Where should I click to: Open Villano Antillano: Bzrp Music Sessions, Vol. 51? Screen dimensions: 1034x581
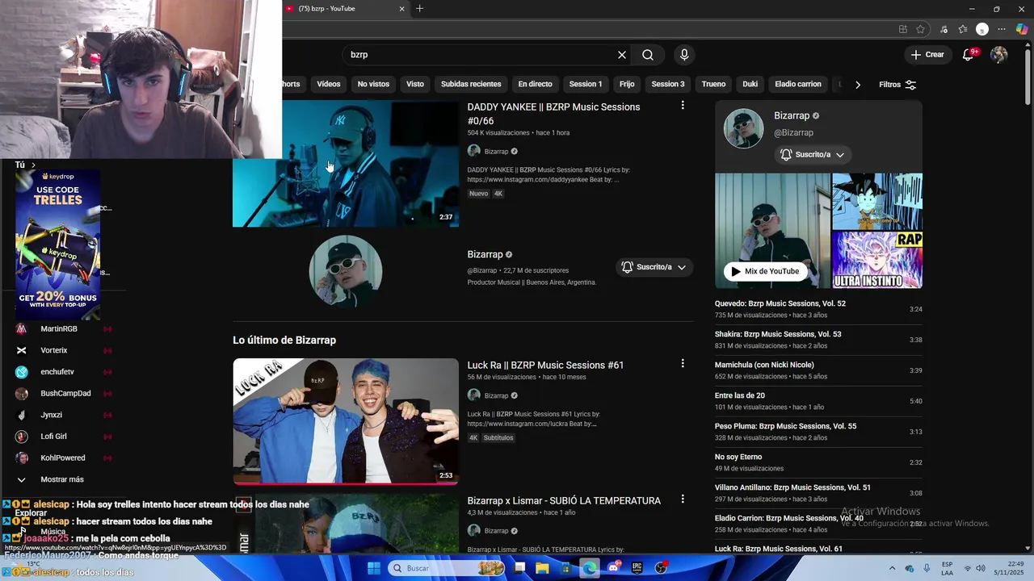tap(792, 487)
